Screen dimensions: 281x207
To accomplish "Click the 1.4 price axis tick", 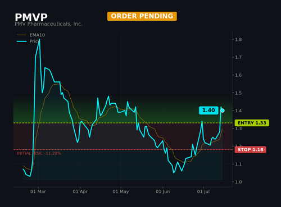I will tap(238, 111).
